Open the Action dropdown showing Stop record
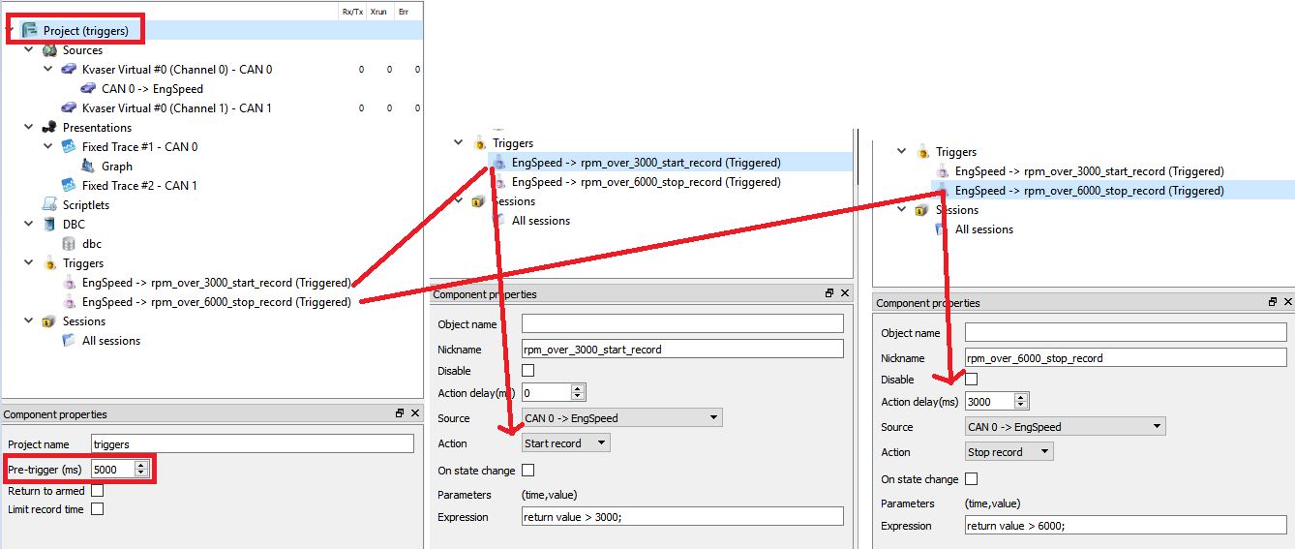 pos(1009,452)
